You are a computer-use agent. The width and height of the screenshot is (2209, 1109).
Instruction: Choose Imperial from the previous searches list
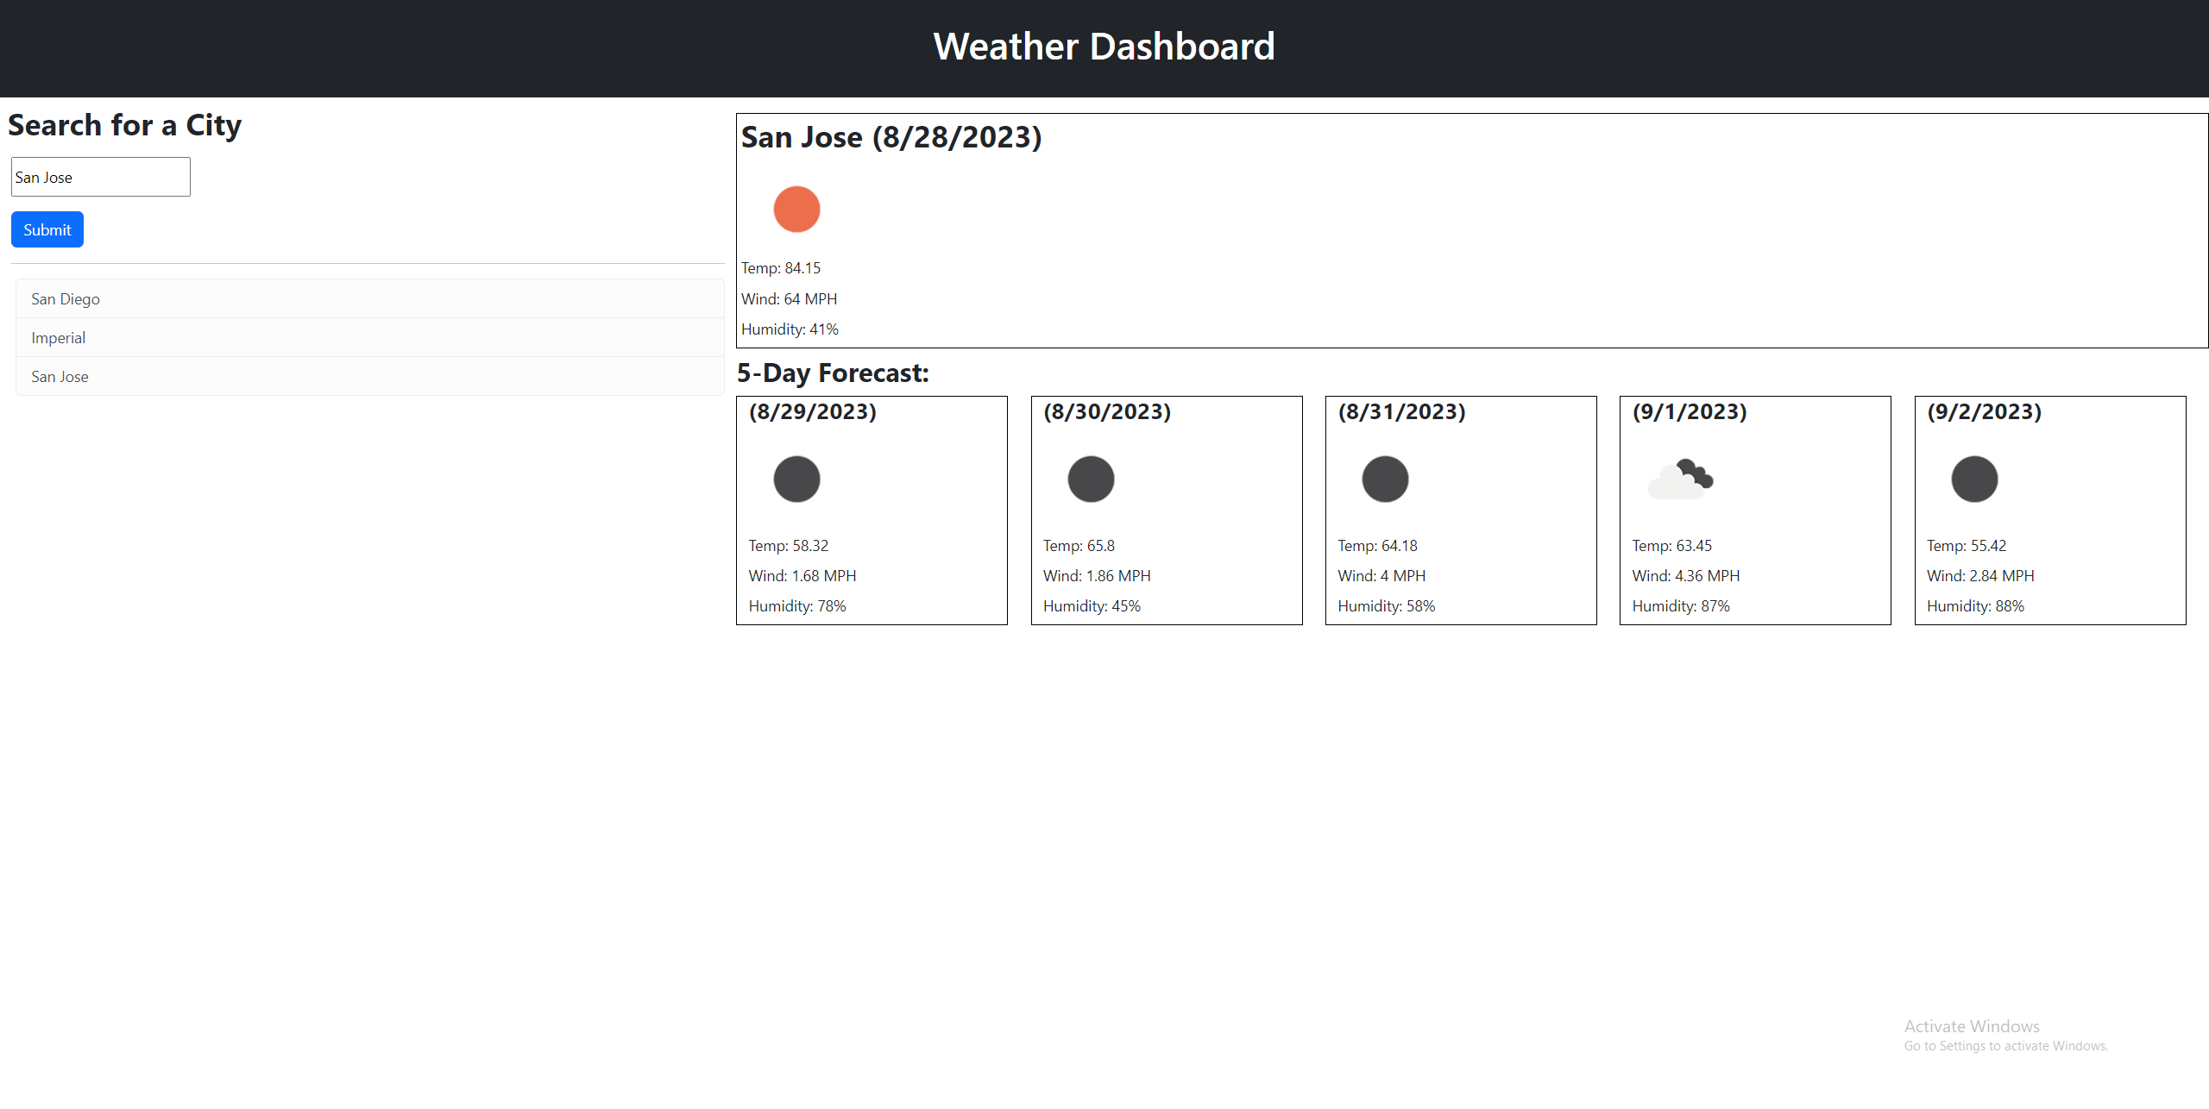coord(58,337)
